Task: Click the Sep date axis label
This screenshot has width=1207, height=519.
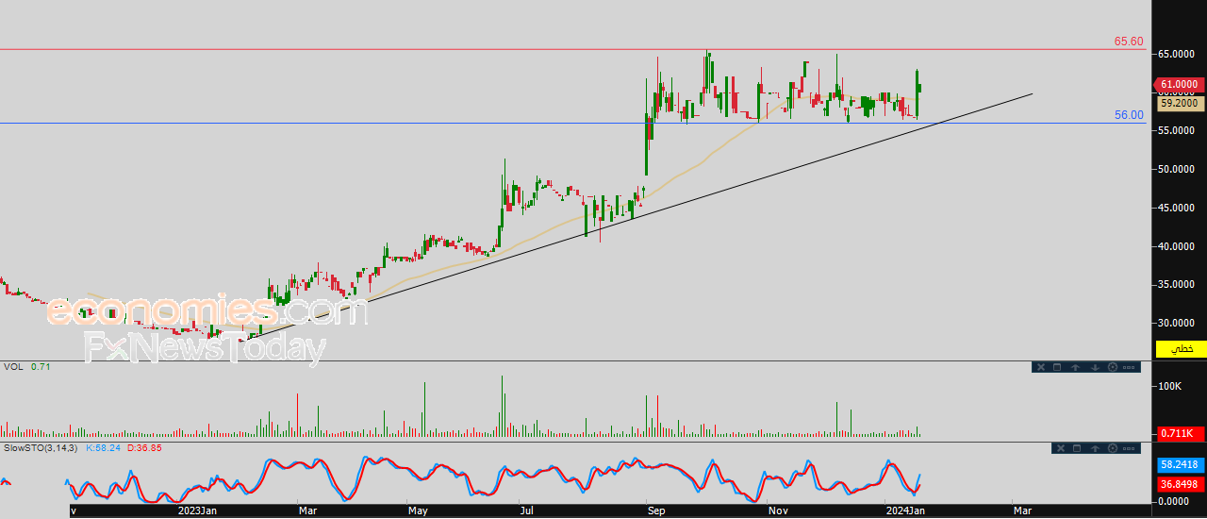Action: 656,511
